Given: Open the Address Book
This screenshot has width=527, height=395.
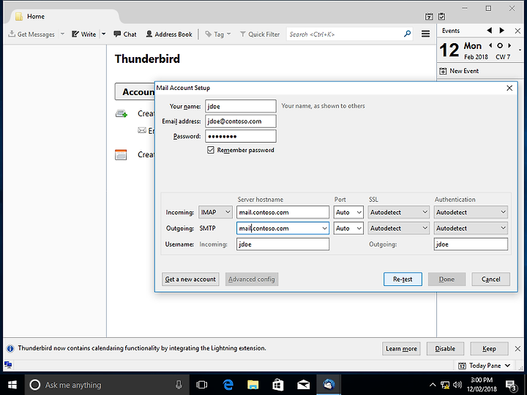Looking at the screenshot, I should point(169,34).
